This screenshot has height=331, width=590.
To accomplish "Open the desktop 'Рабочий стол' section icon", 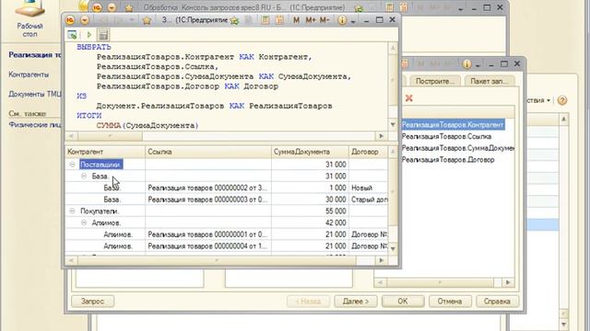I will pyautogui.click(x=29, y=18).
